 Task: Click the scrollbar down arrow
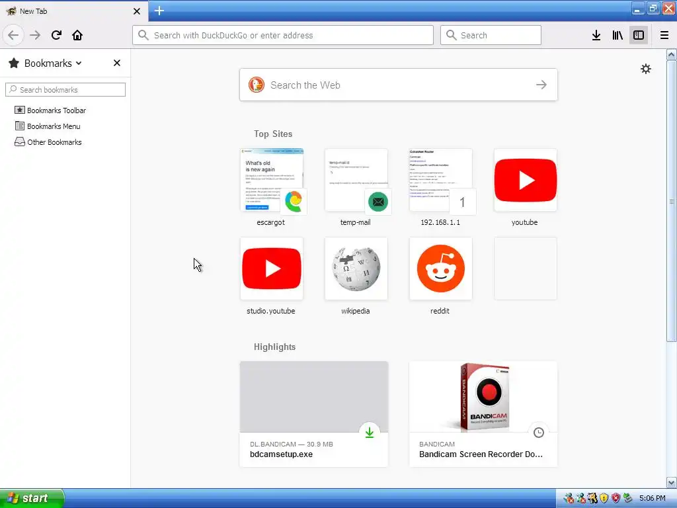pos(672,482)
